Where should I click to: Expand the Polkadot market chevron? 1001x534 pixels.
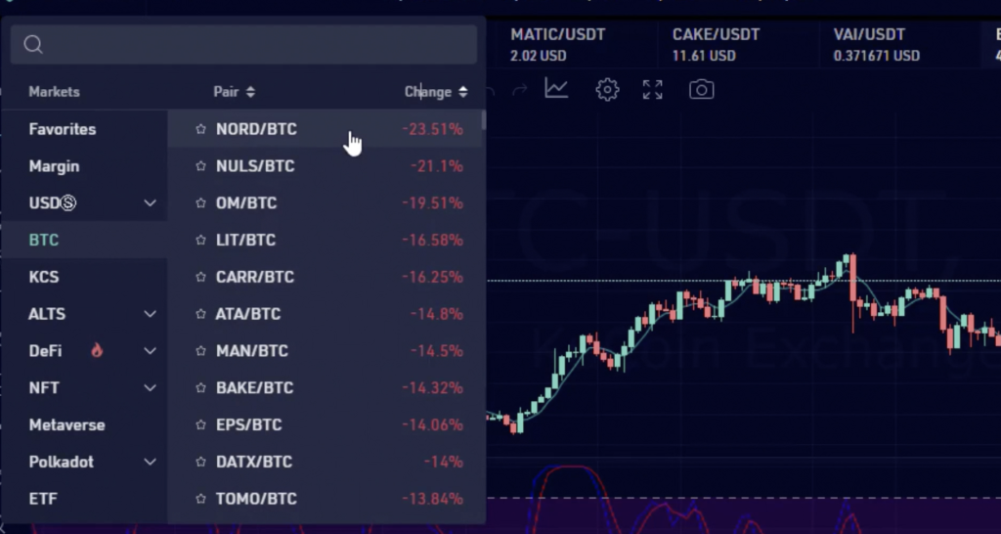(150, 462)
